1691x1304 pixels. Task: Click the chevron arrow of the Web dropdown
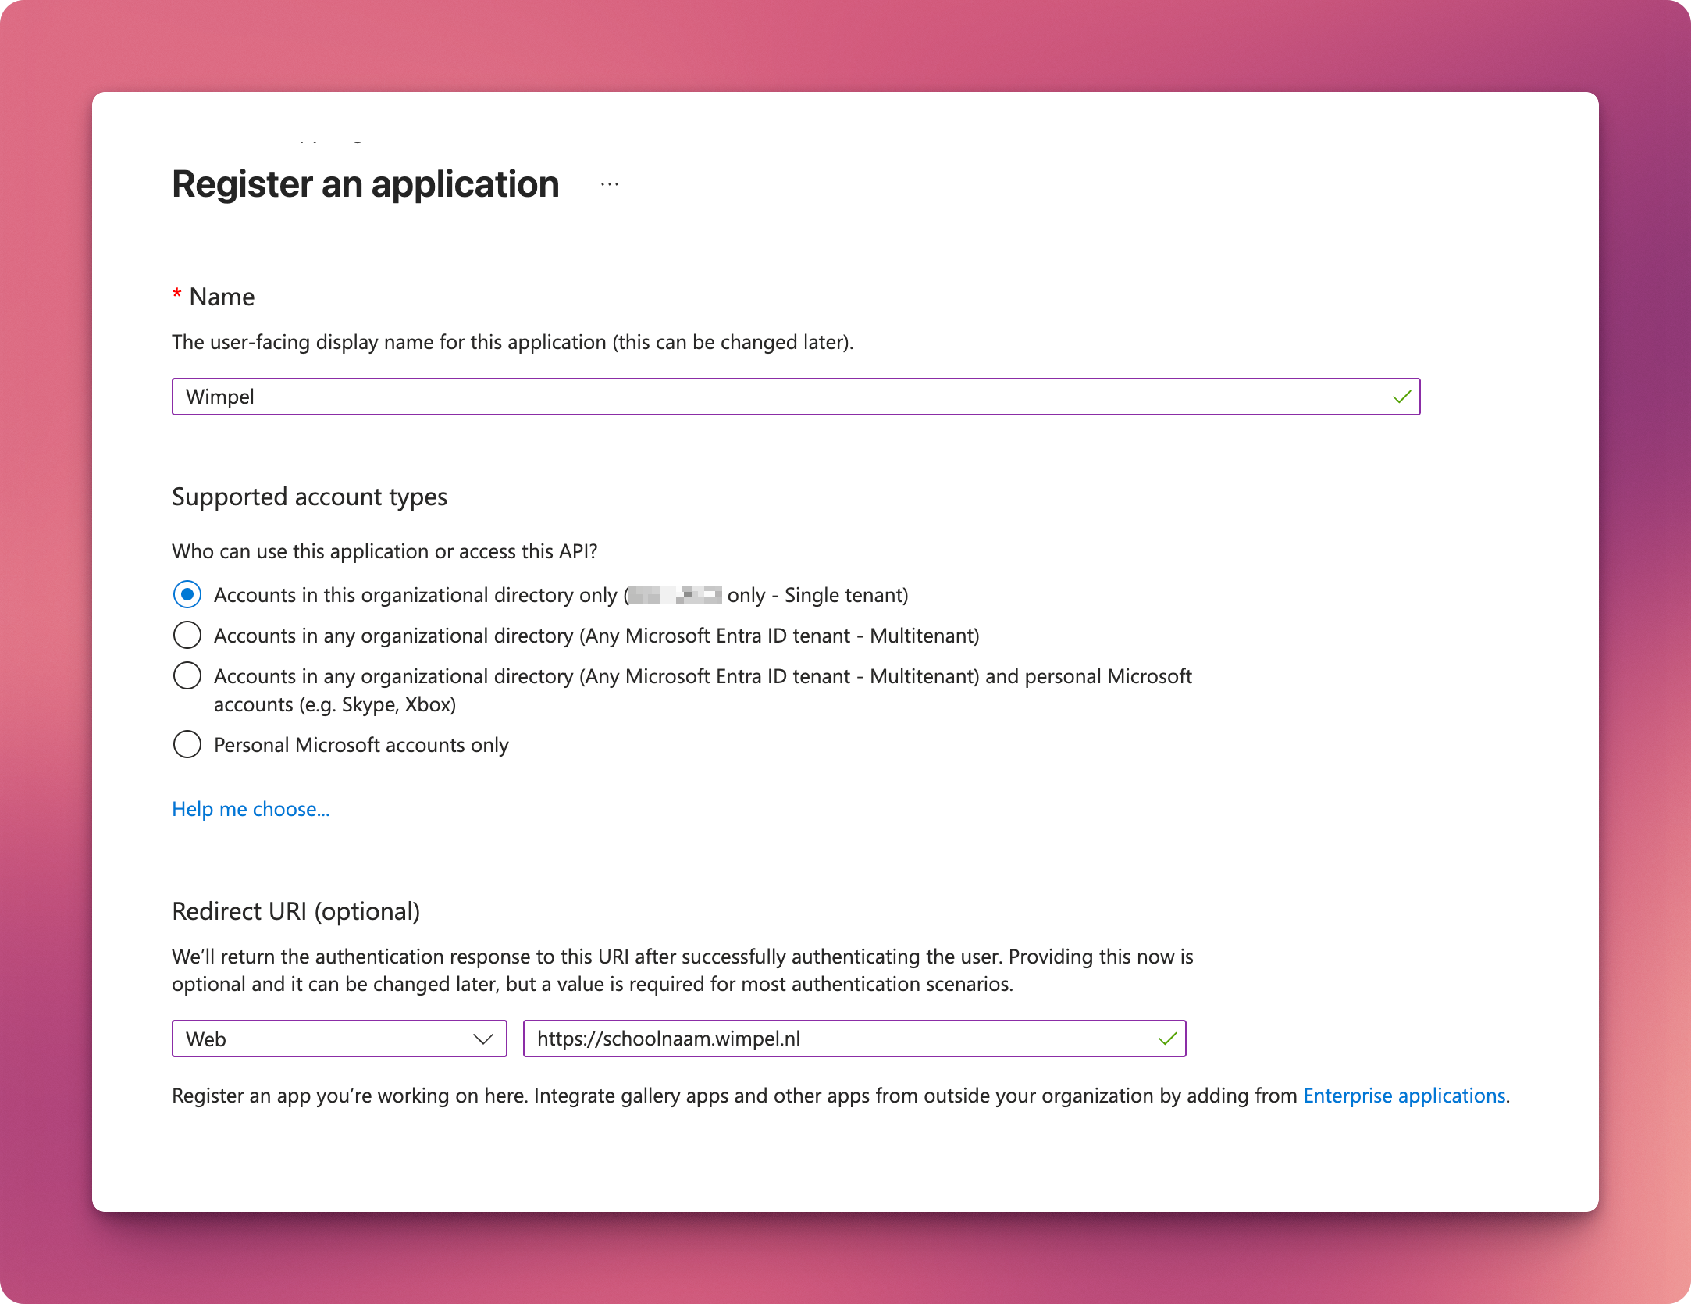click(483, 1039)
